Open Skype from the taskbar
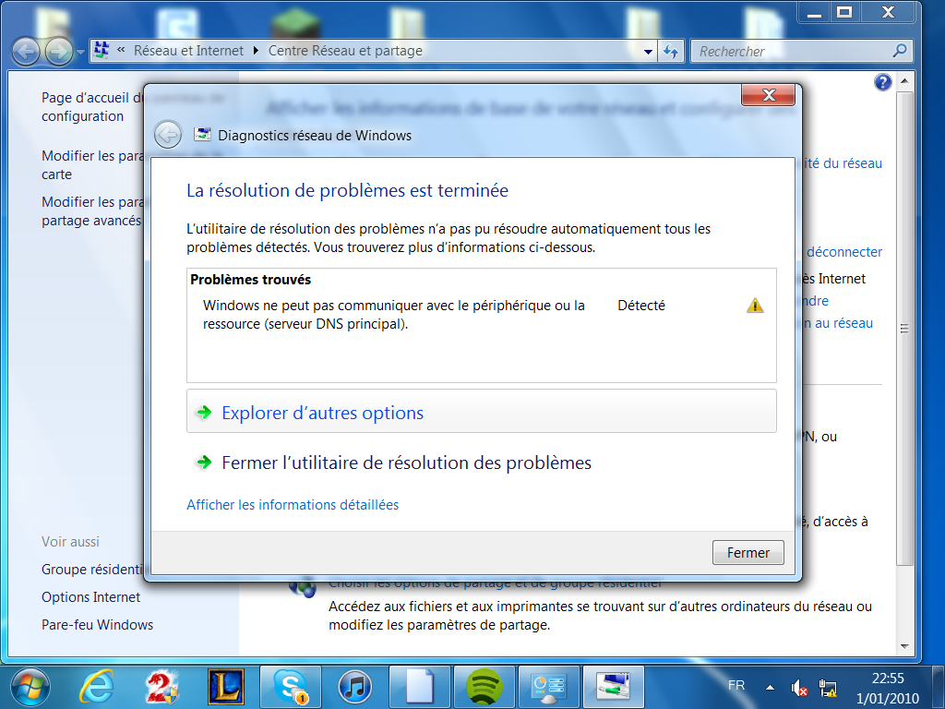This screenshot has height=709, width=945. [x=291, y=687]
